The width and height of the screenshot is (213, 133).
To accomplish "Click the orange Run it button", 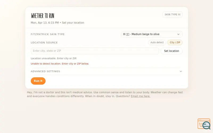I will coord(38,81).
